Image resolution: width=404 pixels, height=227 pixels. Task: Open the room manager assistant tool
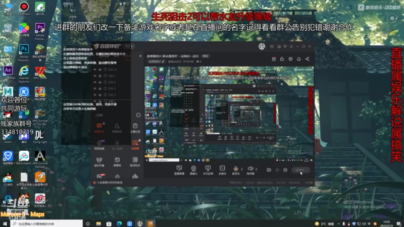(x=117, y=128)
